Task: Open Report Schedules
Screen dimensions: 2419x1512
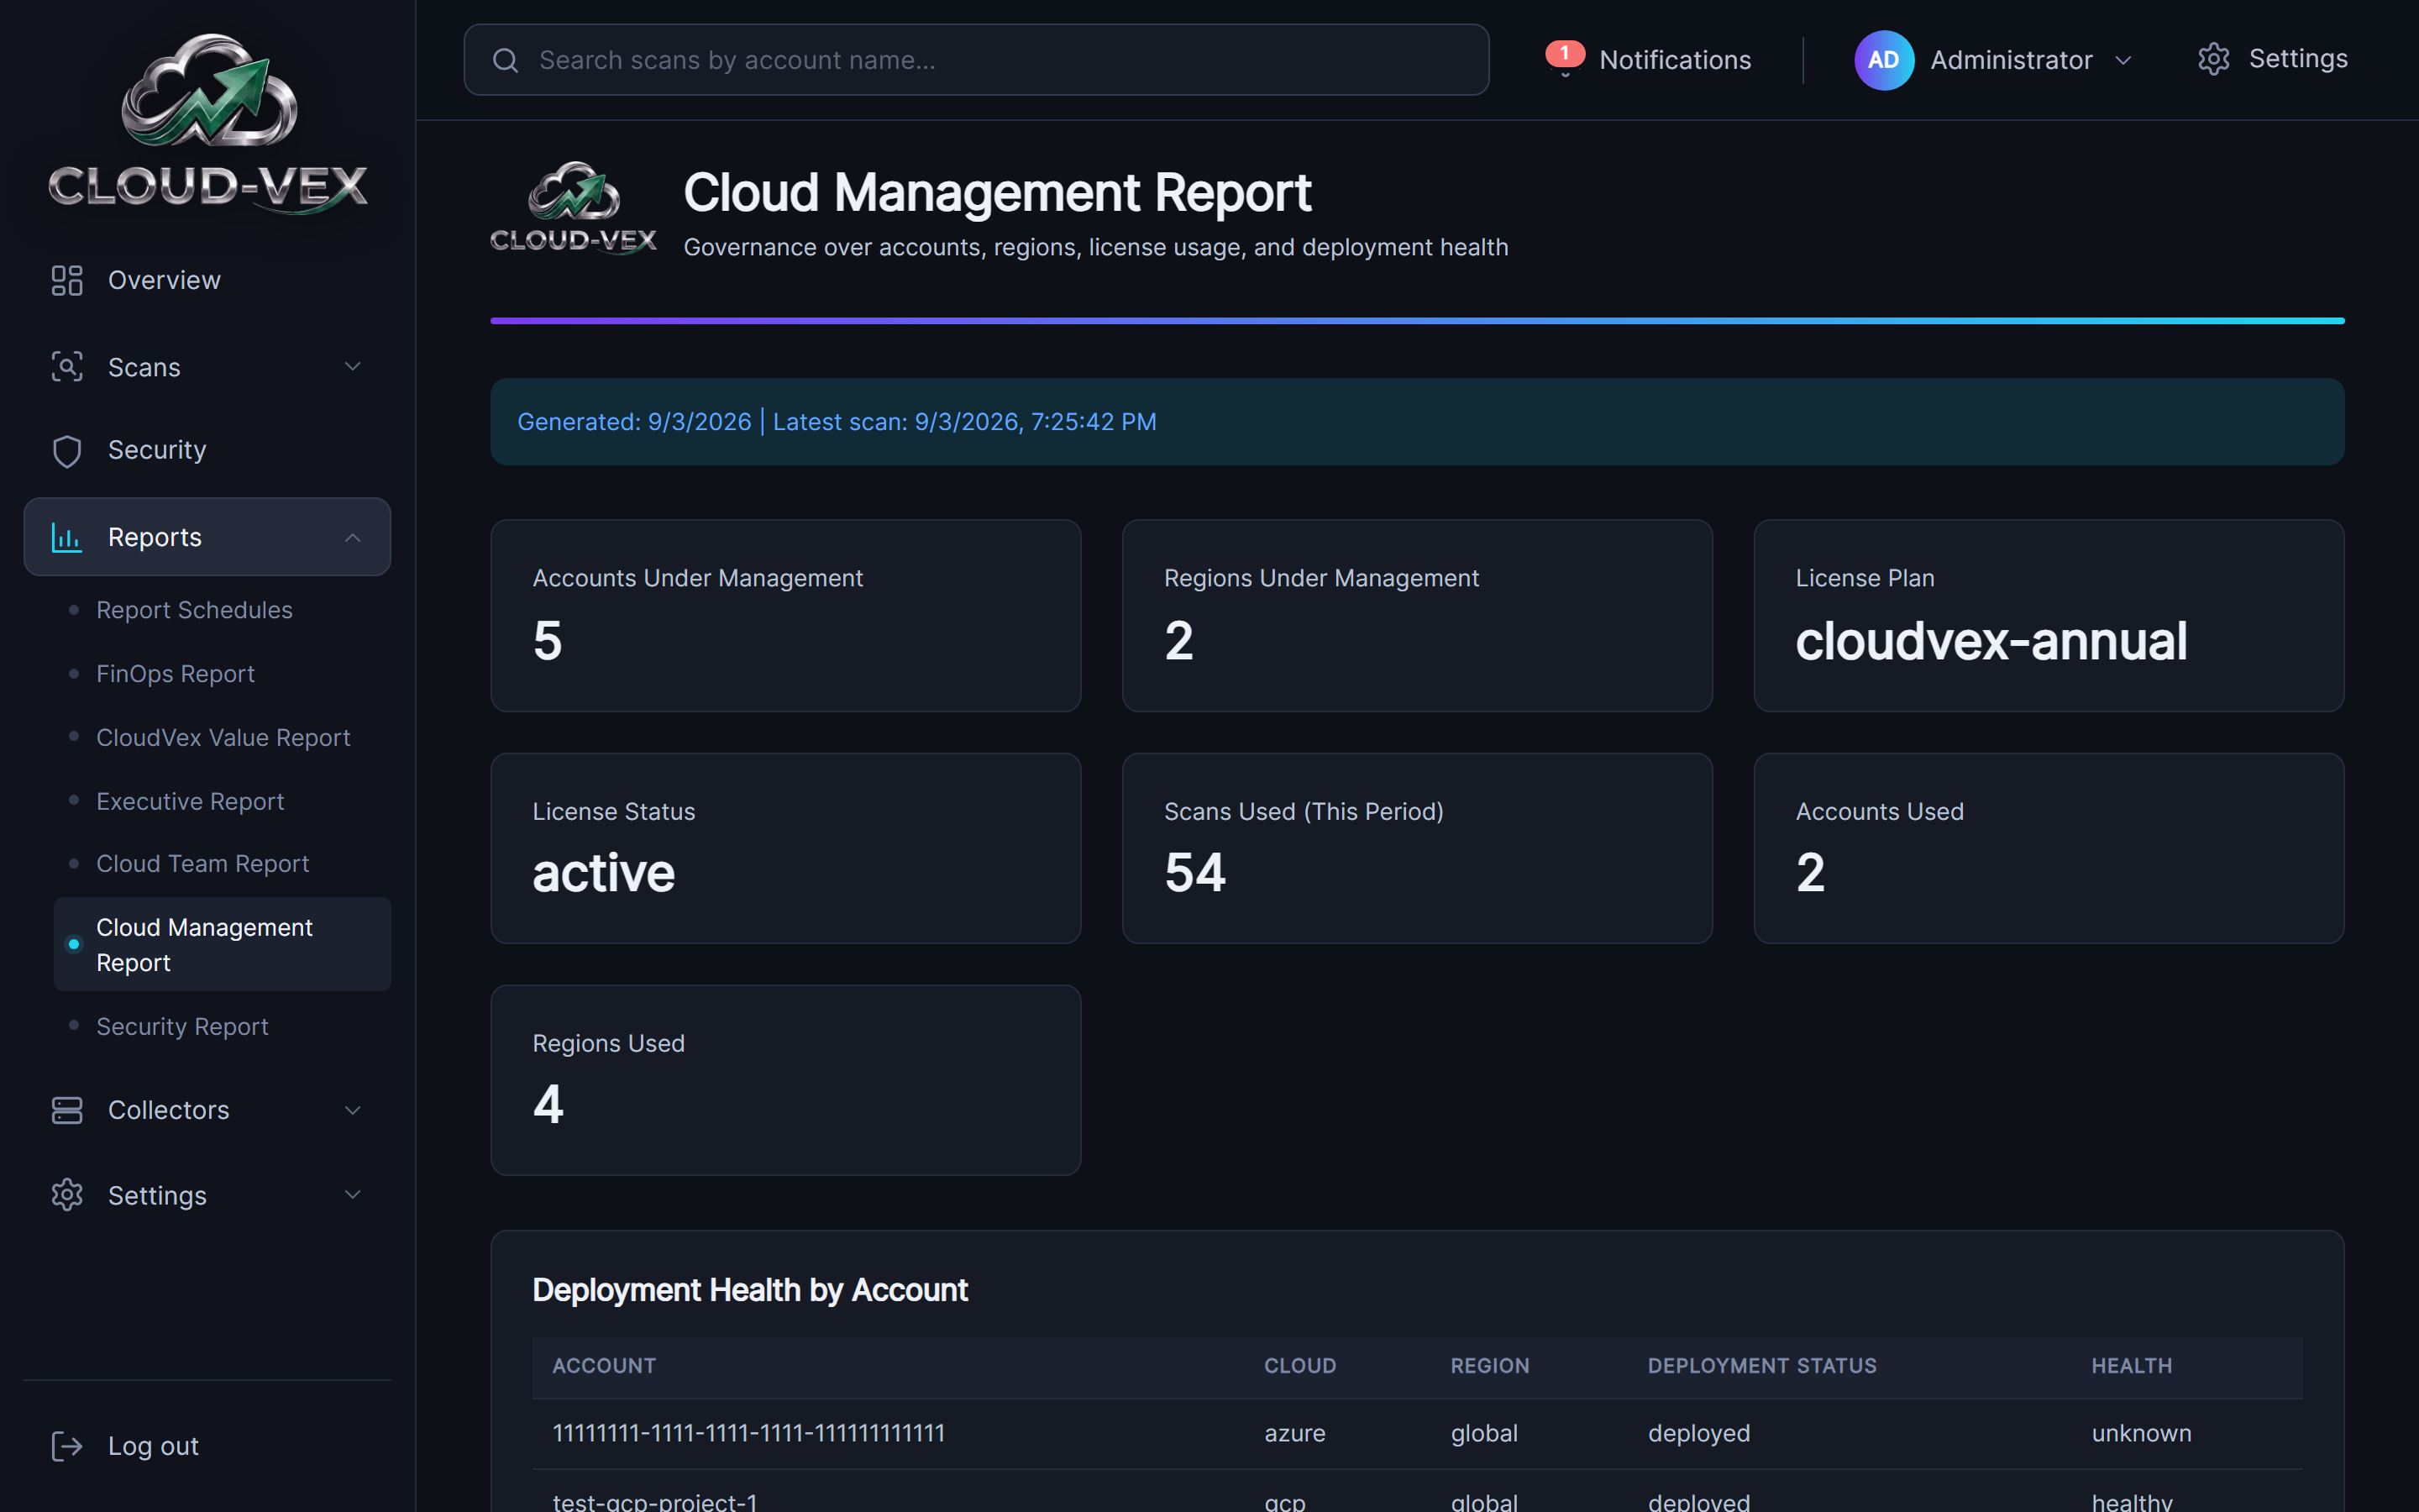Action: click(x=194, y=610)
